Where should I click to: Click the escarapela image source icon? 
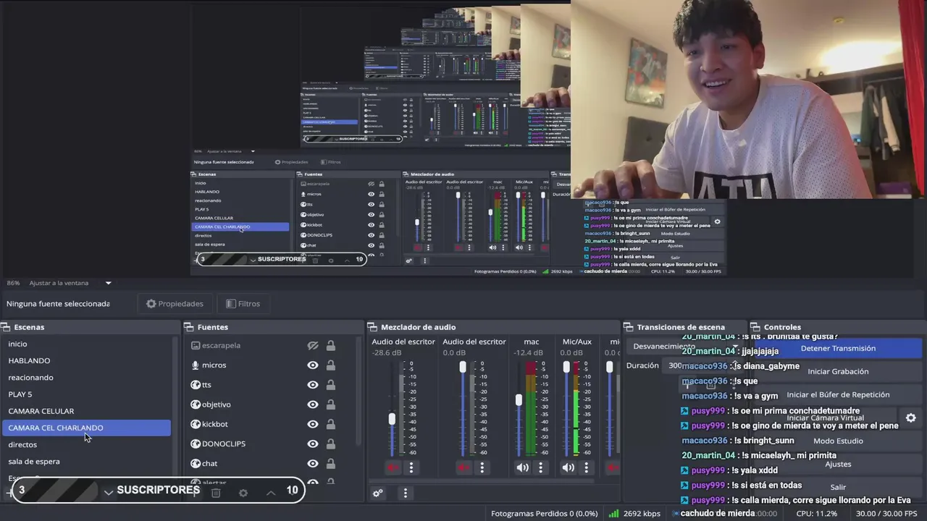pyautogui.click(x=196, y=345)
